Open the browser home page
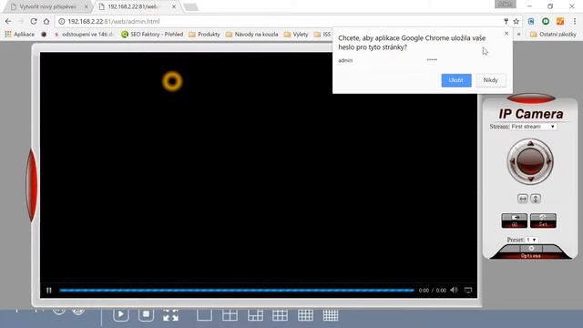Viewport: 583px width, 328px height. click(x=46, y=22)
